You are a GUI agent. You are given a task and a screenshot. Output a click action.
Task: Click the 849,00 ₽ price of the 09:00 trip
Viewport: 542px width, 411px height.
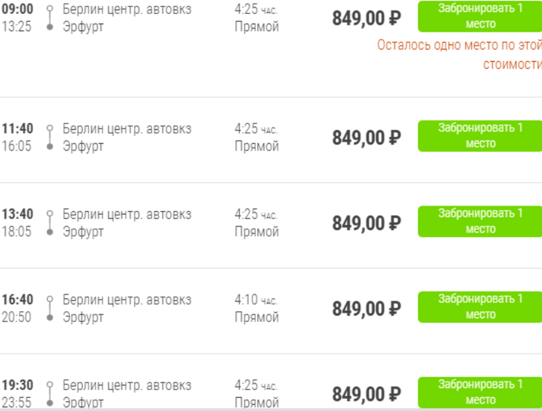(x=366, y=19)
